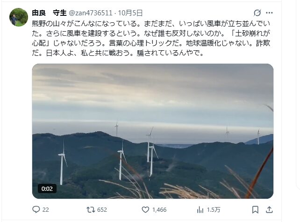Viewport: 300px width, 222px height.
Task: Open the view analytics bar-chart icon
Action: [x=200, y=209]
